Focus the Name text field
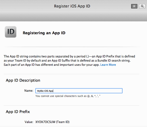The image size is (147, 127). (x=79, y=91)
